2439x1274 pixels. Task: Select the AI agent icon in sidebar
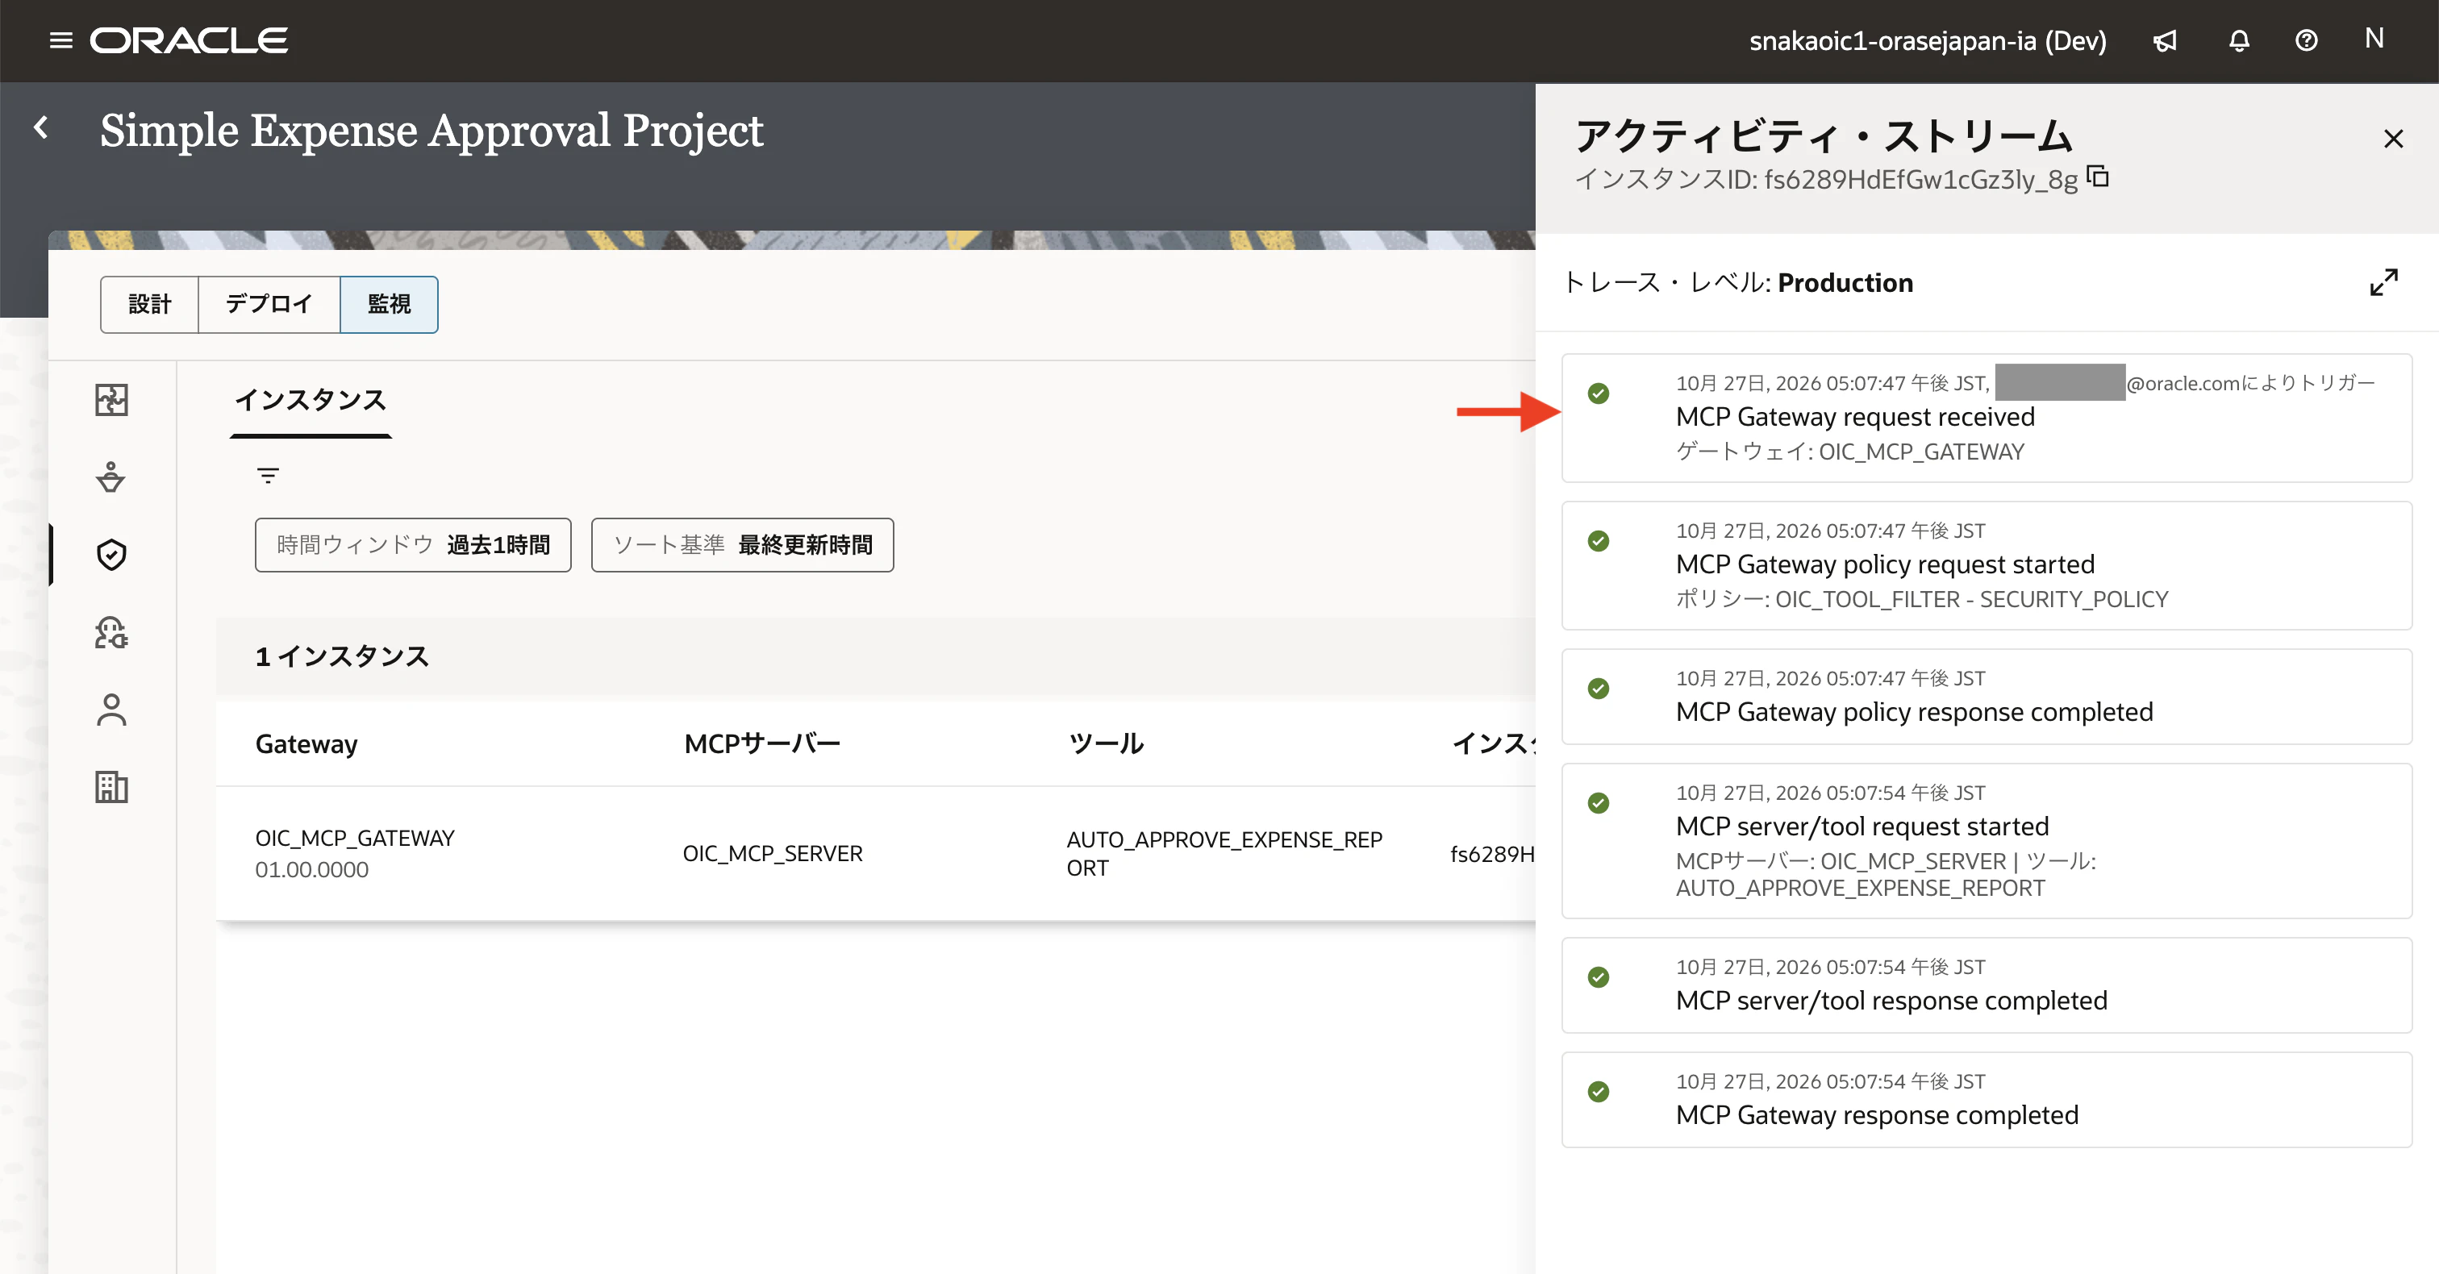coord(112,632)
